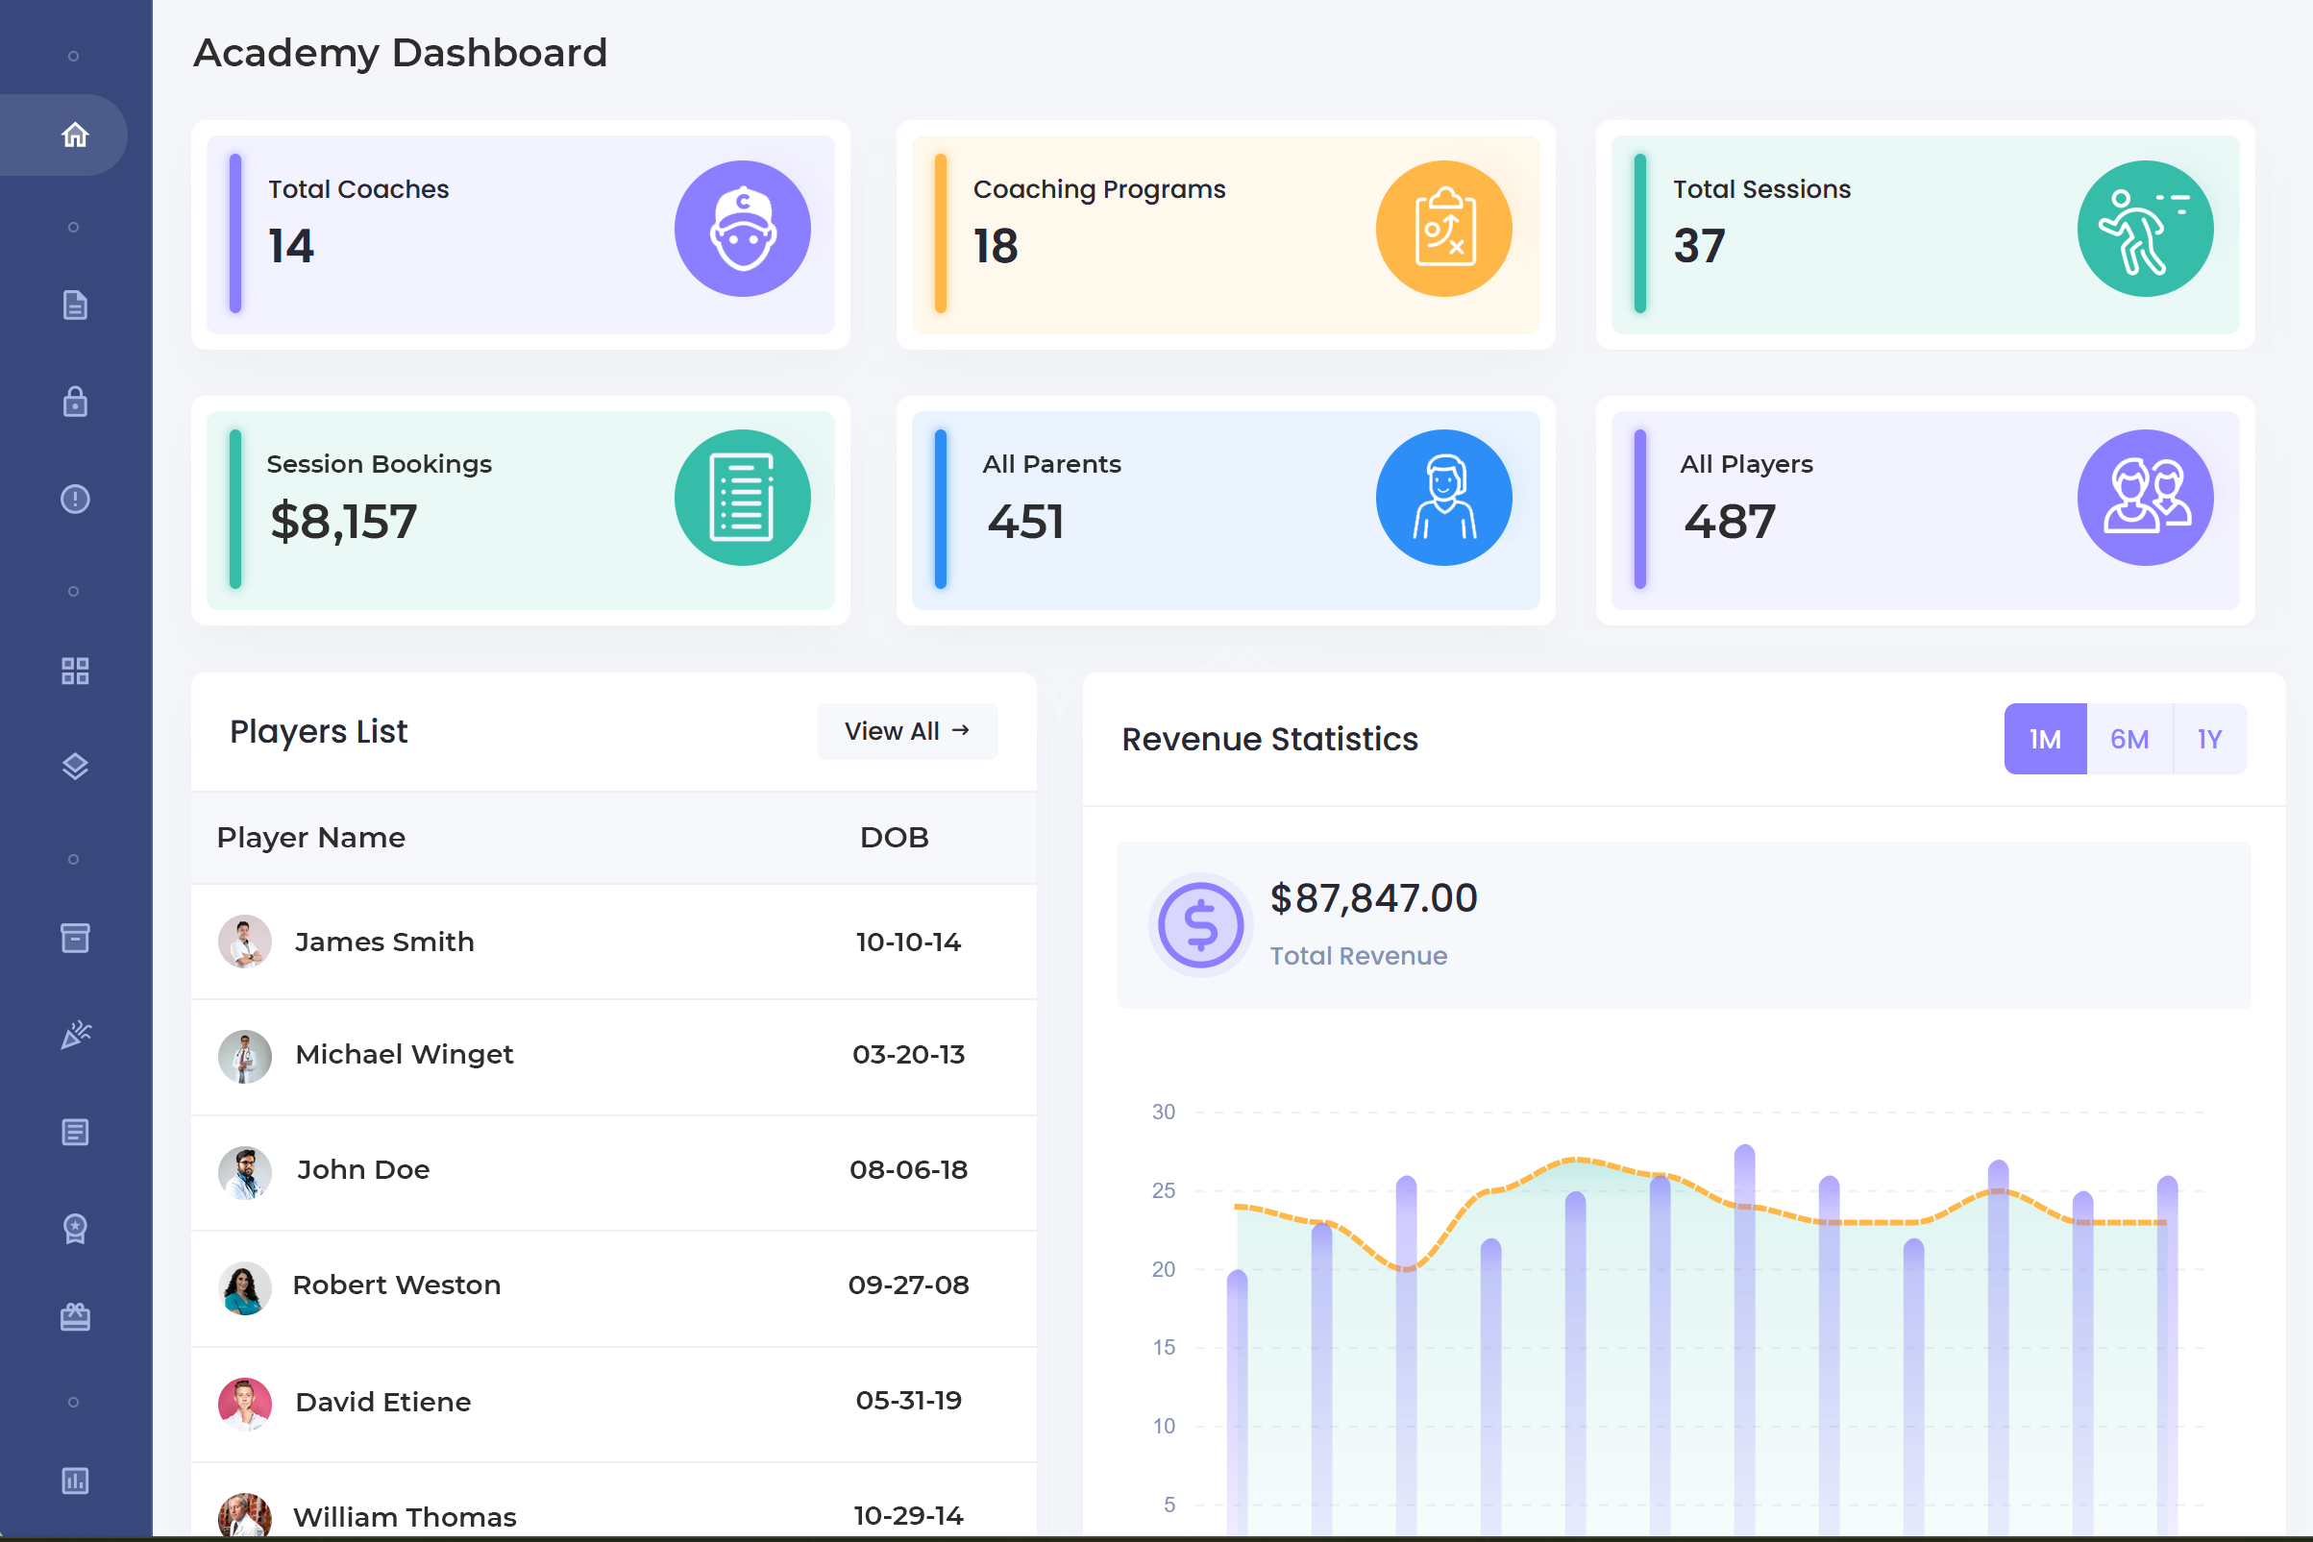
Task: Click the Players List heading
Action: pos(318,731)
